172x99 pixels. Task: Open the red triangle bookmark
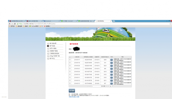coord(47,26)
